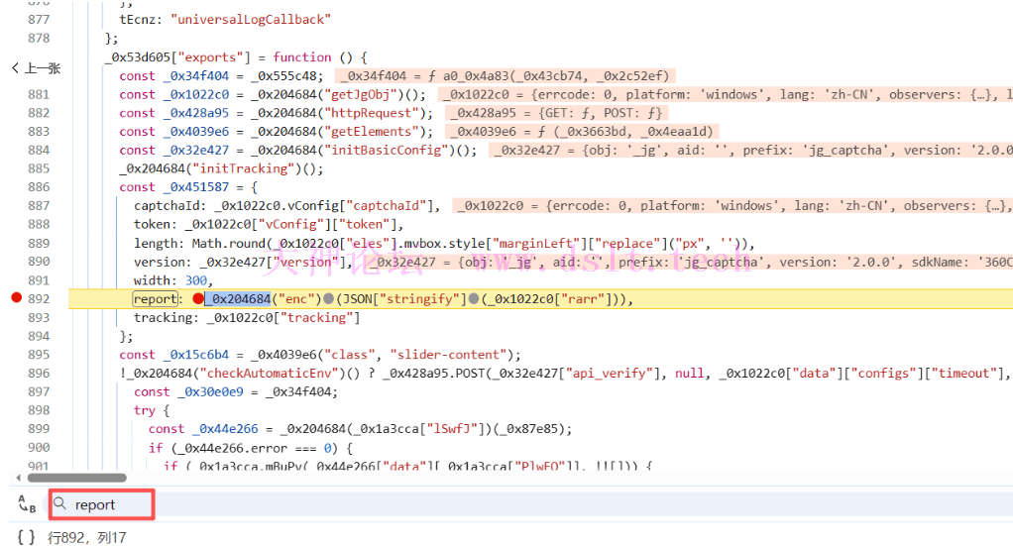Click the "universalLogCallback" string on line 877

pyautogui.click(x=252, y=19)
